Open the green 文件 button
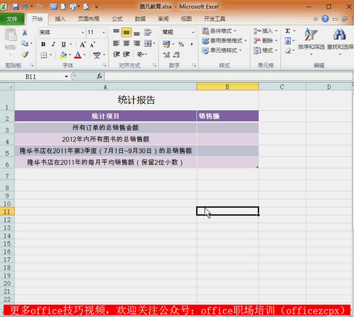The image size is (354, 317). pos(12,19)
